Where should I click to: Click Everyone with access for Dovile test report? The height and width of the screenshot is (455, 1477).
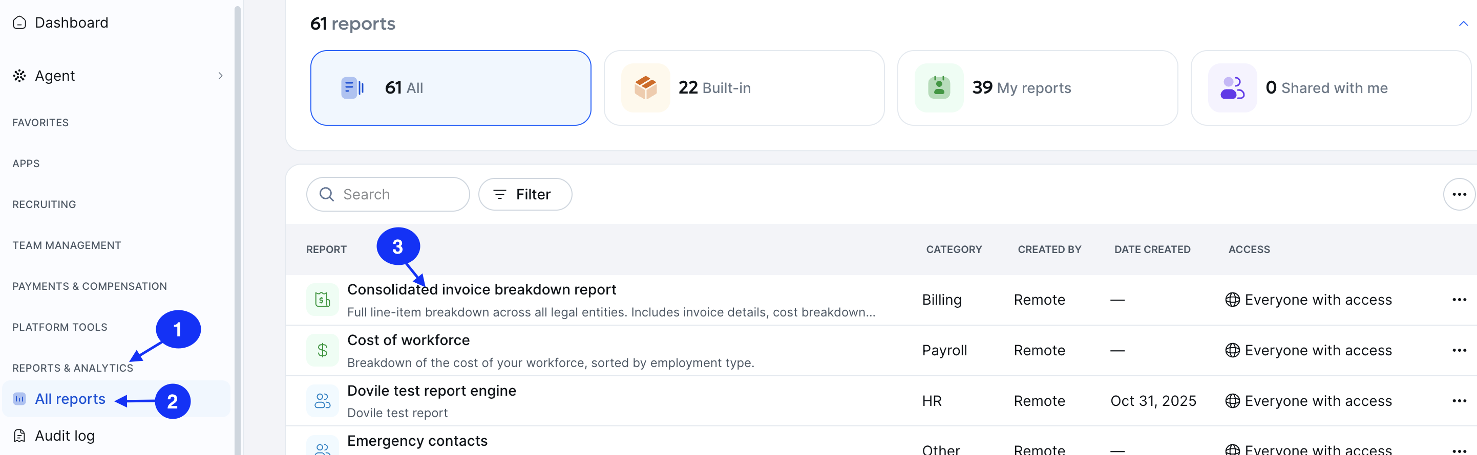[1318, 401]
